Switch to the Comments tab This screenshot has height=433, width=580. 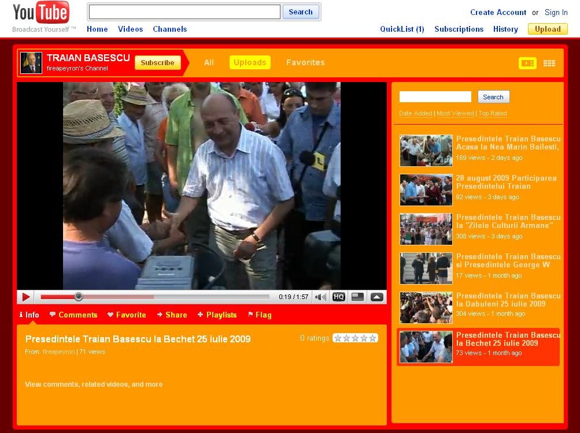click(x=73, y=315)
